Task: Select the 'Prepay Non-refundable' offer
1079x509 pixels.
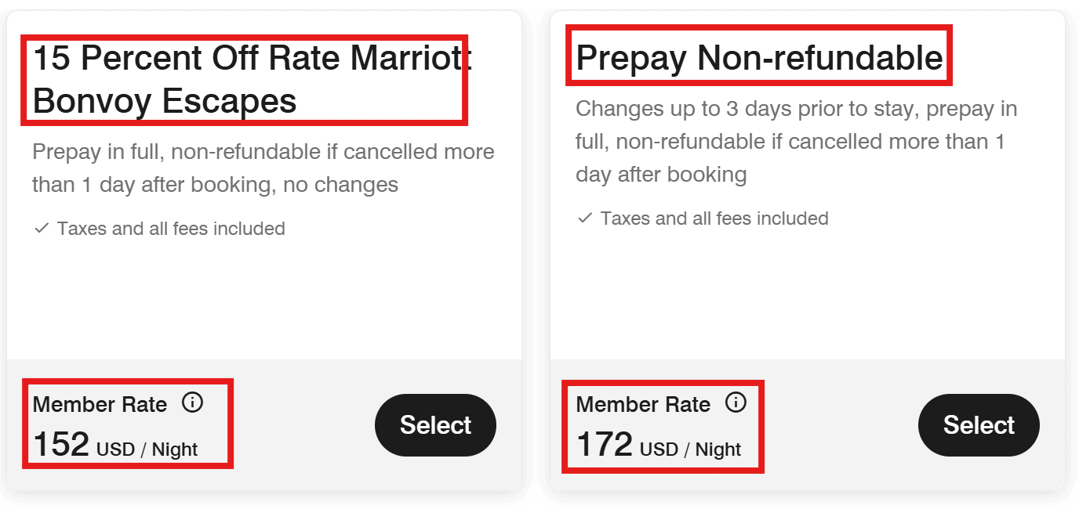Action: 979,425
